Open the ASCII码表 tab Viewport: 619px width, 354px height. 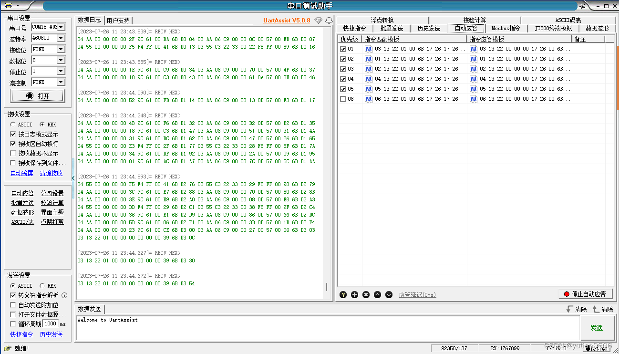[x=568, y=20]
